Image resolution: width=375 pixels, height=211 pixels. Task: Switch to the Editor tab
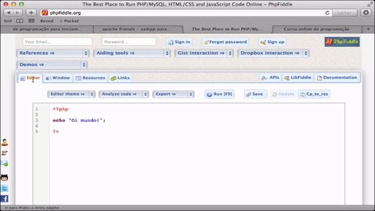click(x=30, y=78)
